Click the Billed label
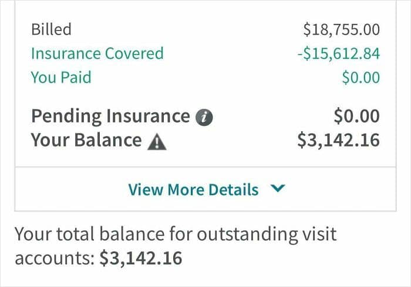Viewport: 411px width, 287px height. 51,29
